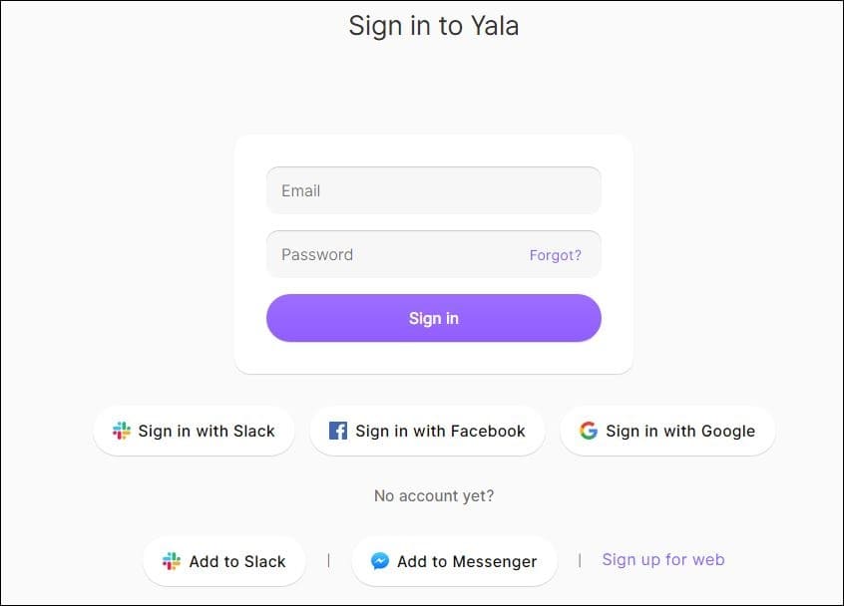Choose Sign in with Slack
The width and height of the screenshot is (844, 606).
tap(194, 431)
